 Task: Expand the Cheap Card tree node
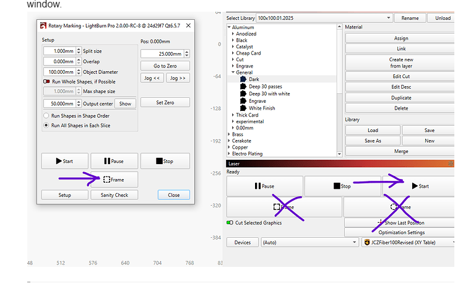(x=233, y=53)
